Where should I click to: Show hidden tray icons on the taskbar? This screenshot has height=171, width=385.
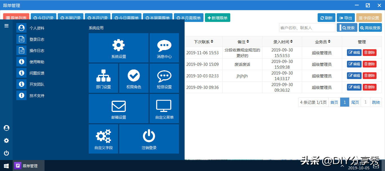(342, 166)
